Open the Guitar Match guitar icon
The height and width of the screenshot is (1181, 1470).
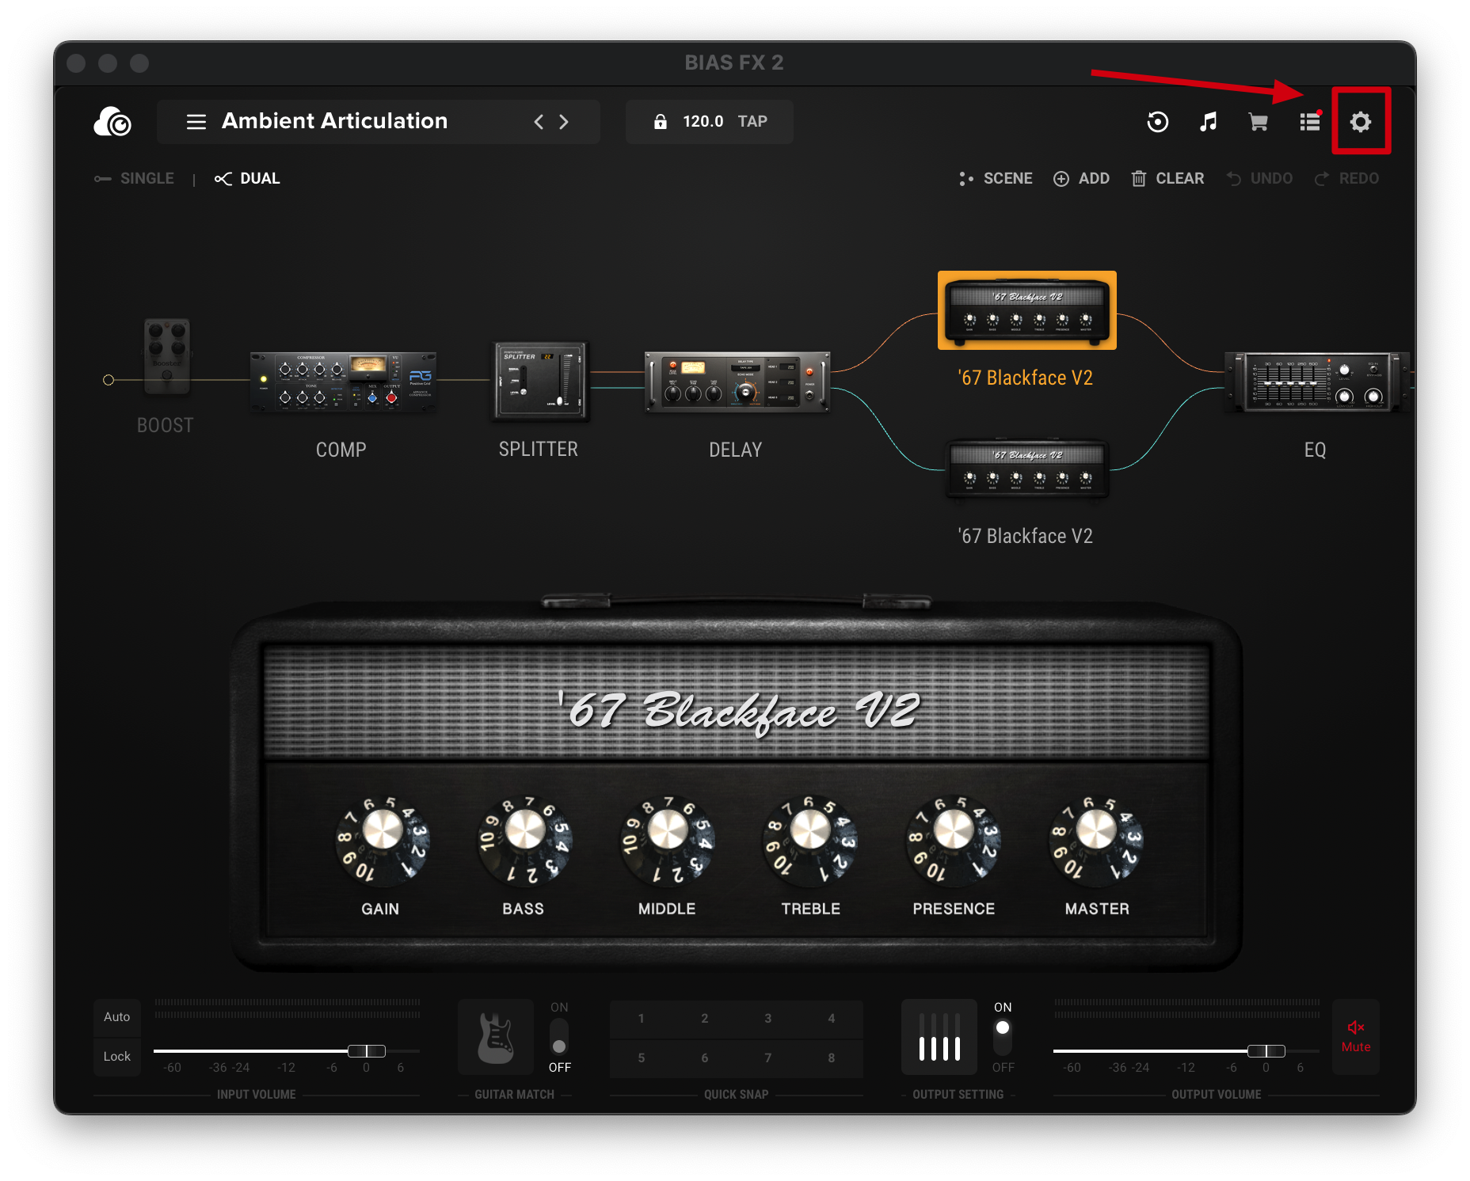(x=496, y=1038)
